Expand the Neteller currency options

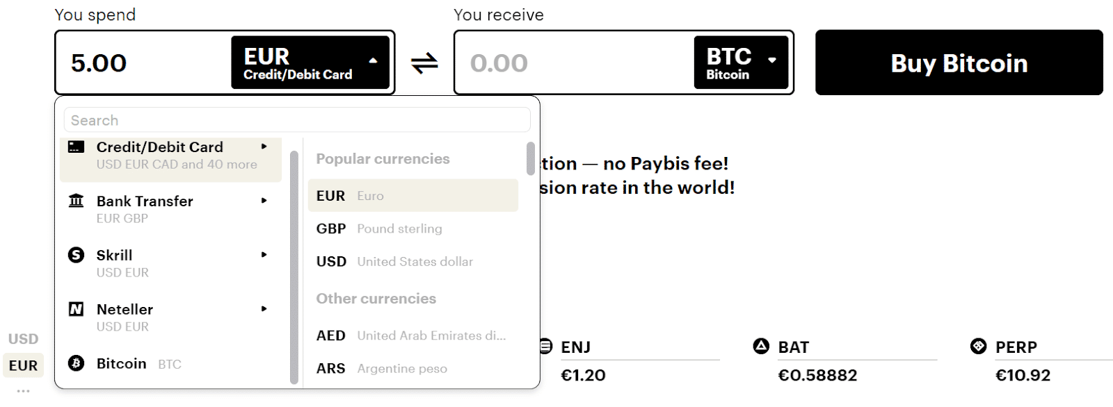coord(265,309)
